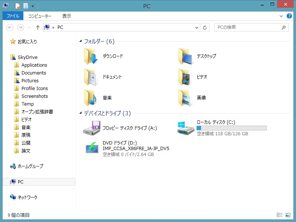Viewport: 296px width, 222px height.
Task: Open the ドキュメント folder icon
Action: [91, 77]
